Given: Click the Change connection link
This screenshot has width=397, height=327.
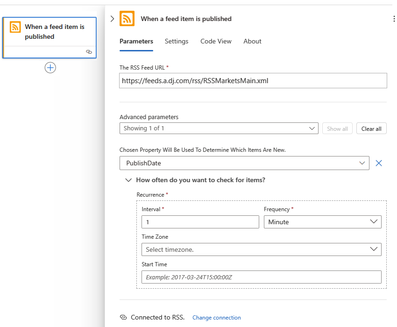Looking at the screenshot, I should click(217, 318).
